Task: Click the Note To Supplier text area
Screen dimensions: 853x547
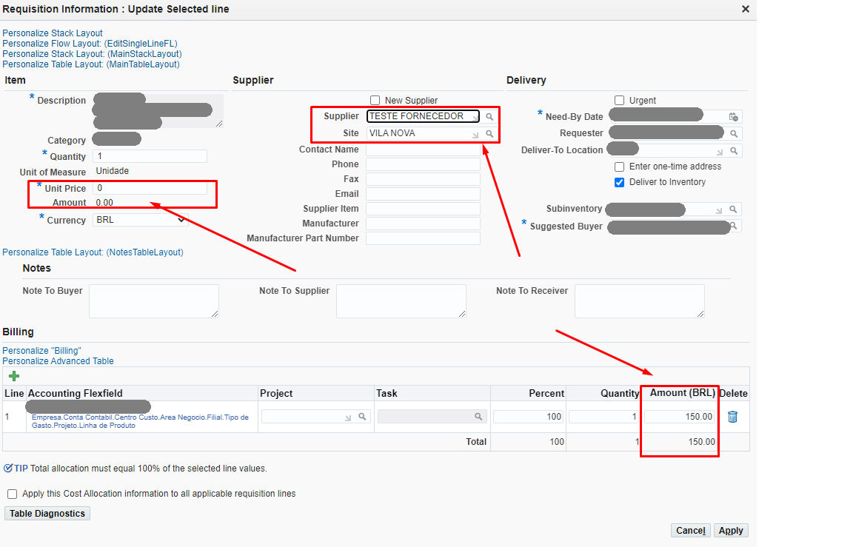Action: click(401, 301)
